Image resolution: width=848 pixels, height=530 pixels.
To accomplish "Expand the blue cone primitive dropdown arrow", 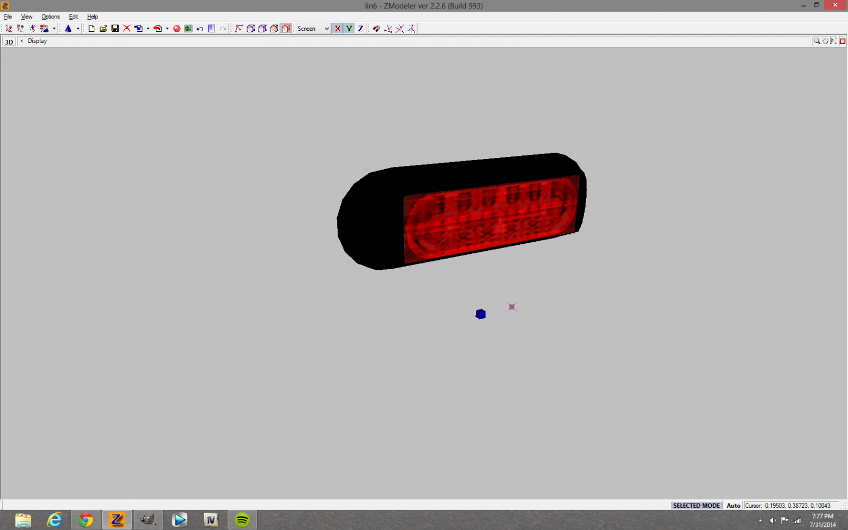I will (x=78, y=29).
